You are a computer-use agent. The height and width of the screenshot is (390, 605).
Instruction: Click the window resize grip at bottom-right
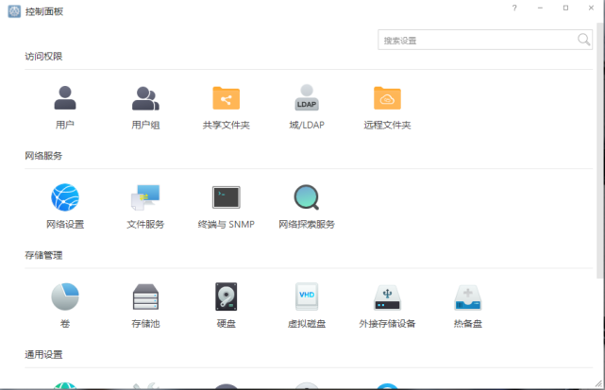tap(598, 383)
